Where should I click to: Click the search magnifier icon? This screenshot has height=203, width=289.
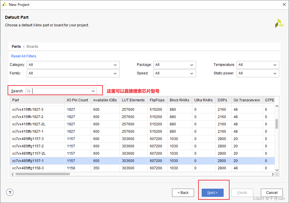coord(28,91)
